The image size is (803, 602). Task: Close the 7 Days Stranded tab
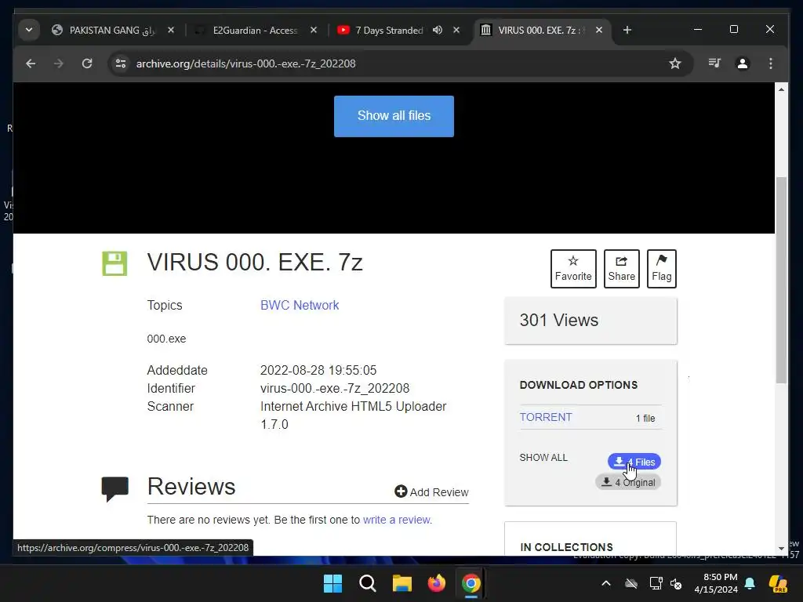(456, 31)
